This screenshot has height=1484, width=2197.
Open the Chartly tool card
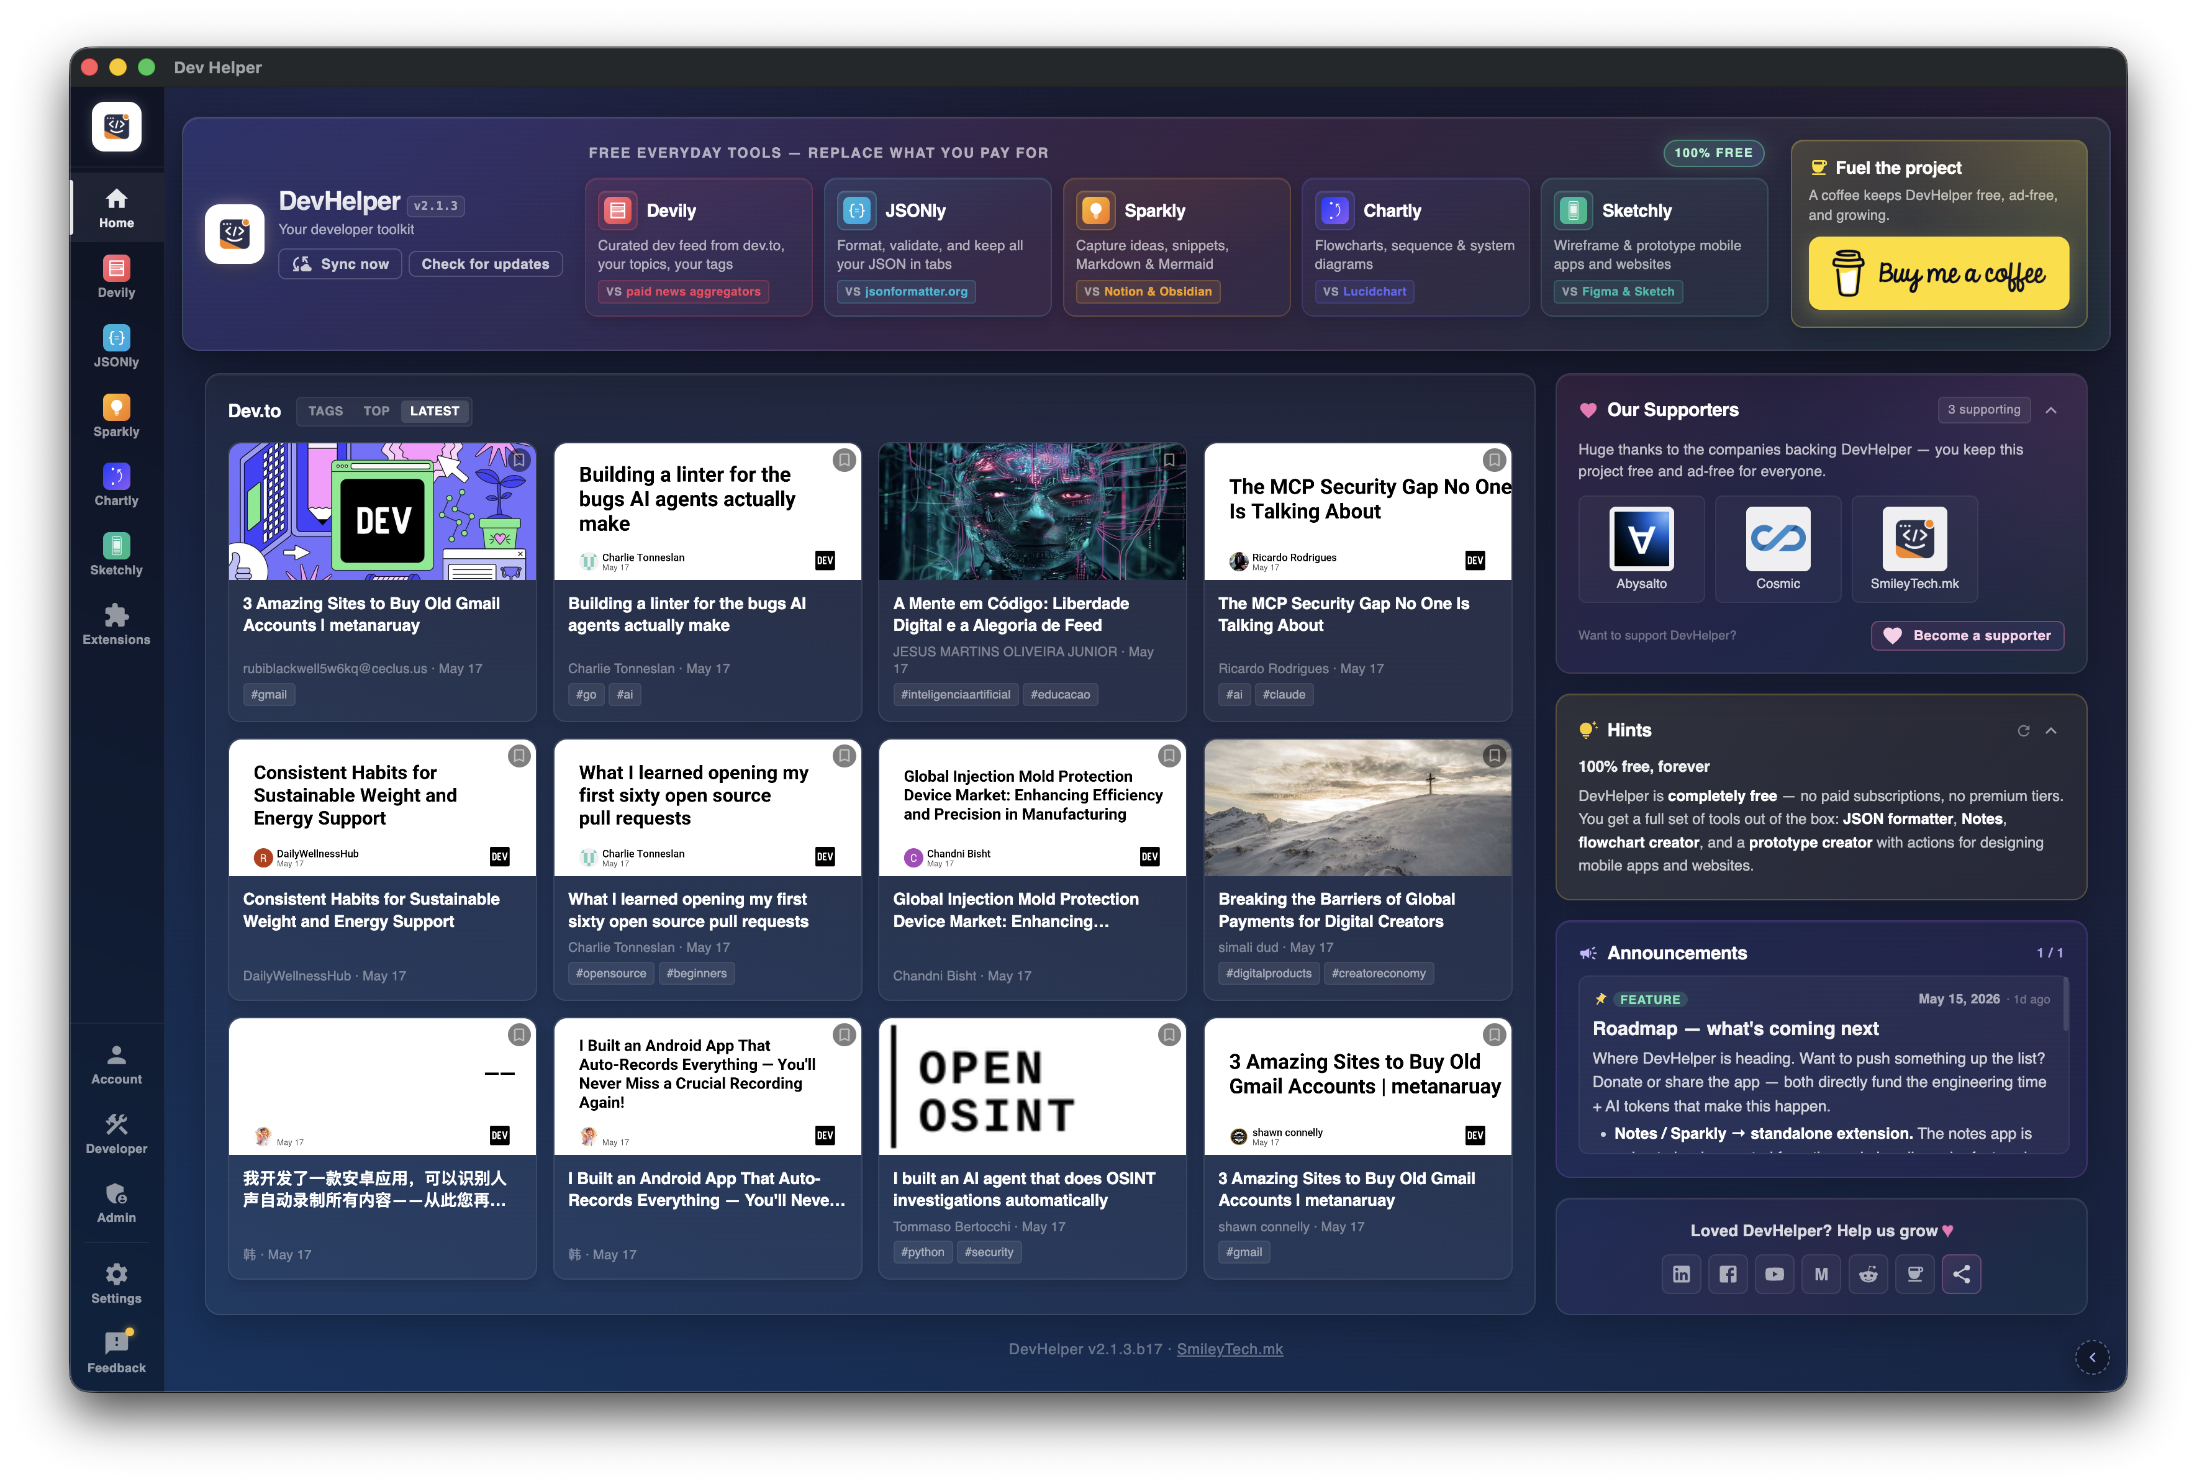click(x=1415, y=247)
